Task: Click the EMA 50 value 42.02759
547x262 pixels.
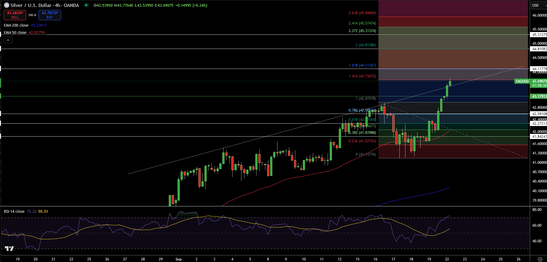Action: point(37,32)
